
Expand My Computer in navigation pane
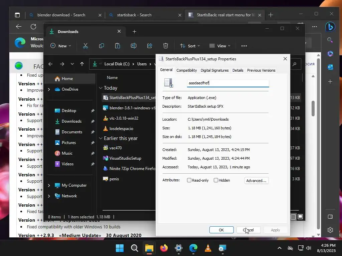click(x=49, y=185)
